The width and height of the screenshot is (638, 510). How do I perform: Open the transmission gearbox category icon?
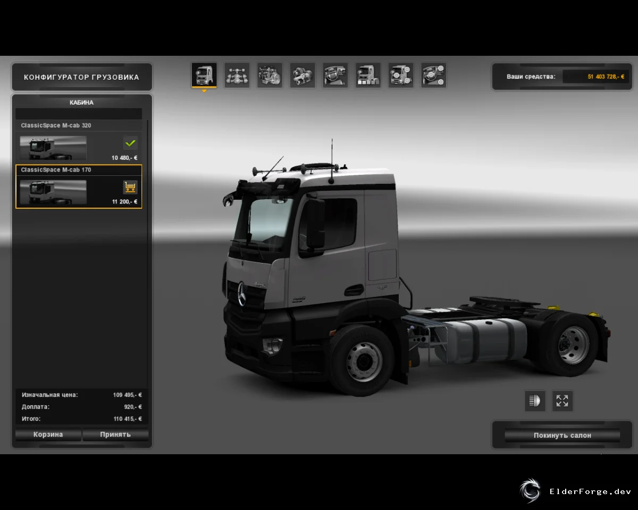tap(303, 75)
